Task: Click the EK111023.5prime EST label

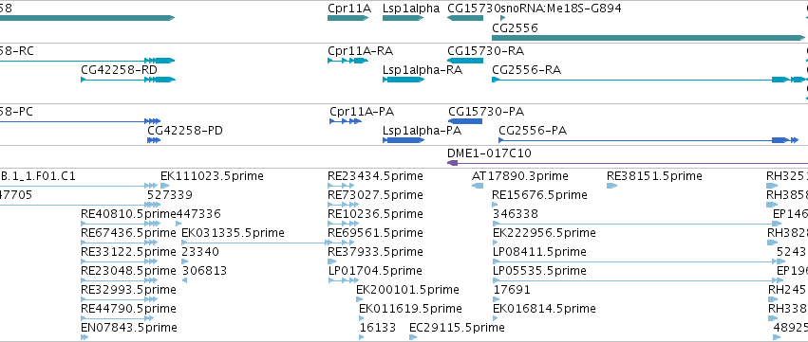Action: pos(212,176)
